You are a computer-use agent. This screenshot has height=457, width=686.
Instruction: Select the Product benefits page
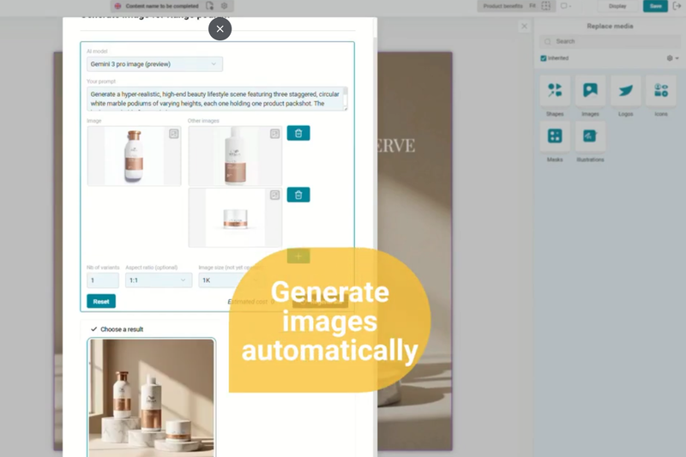(x=502, y=6)
